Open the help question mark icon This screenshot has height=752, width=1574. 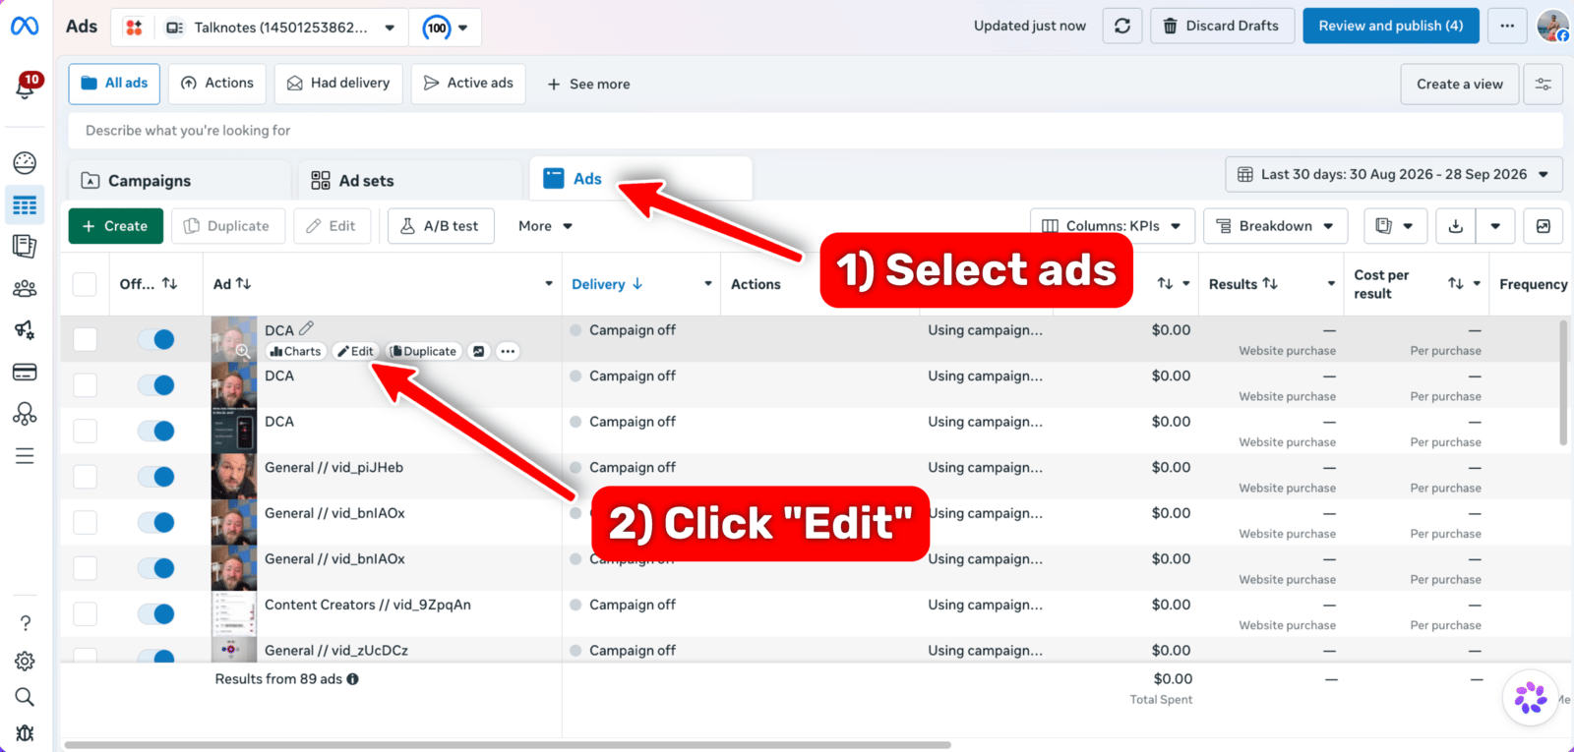pyautogui.click(x=25, y=623)
